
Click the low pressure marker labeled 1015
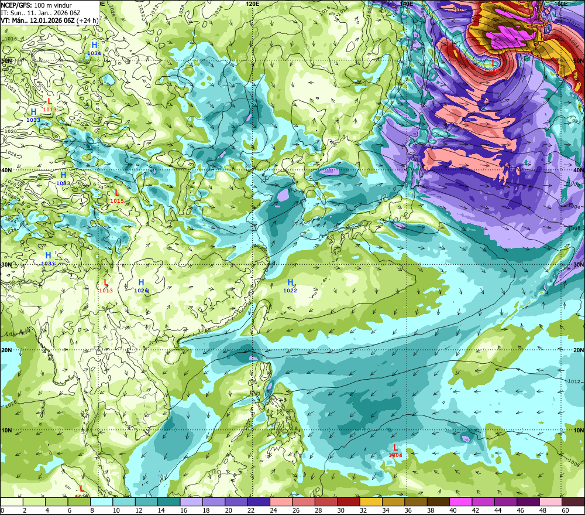coord(117,196)
